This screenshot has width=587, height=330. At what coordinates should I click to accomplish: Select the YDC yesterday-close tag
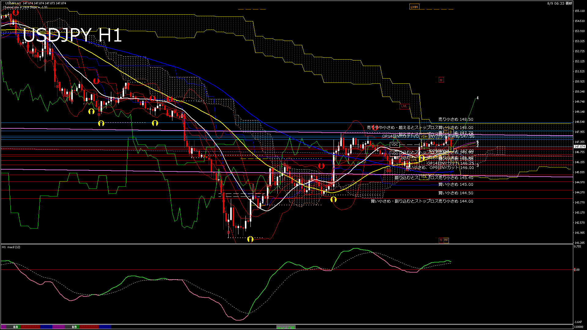tap(395, 145)
